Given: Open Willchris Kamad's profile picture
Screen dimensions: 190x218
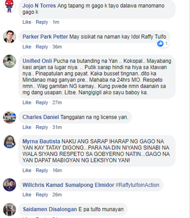Looking at the screenshot, I should coord(9,185).
